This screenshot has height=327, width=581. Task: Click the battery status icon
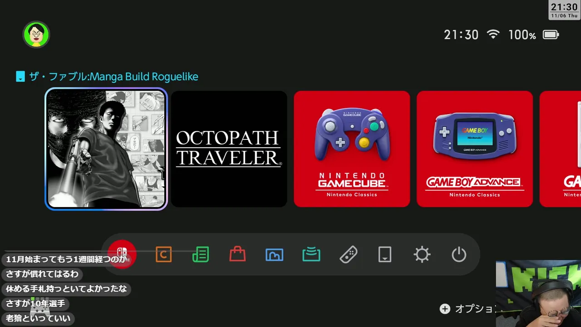pos(551,35)
